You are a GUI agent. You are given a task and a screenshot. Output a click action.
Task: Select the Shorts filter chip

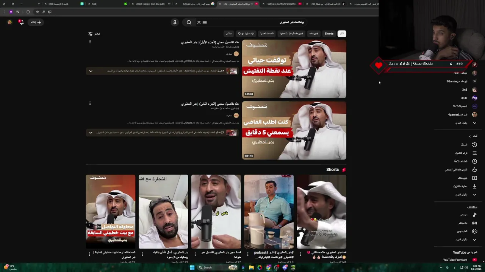(x=329, y=34)
